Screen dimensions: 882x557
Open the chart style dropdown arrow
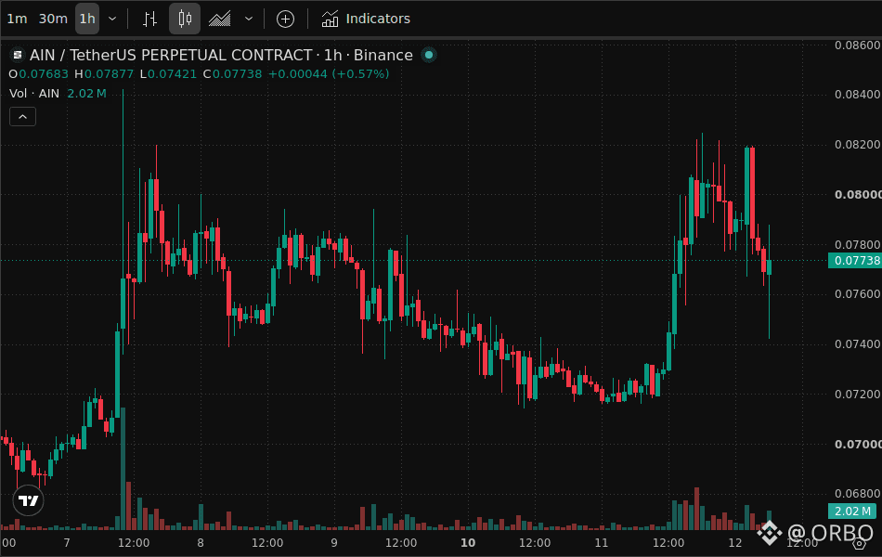pyautogui.click(x=249, y=19)
